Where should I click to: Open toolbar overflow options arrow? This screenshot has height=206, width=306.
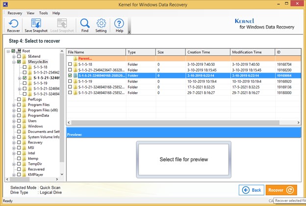click(x=129, y=32)
